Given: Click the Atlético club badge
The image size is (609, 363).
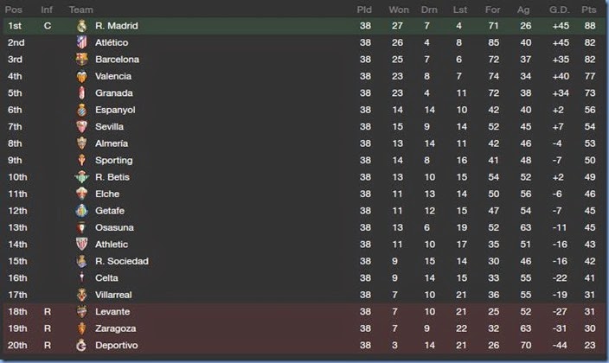Looking at the screenshot, I should (82, 42).
